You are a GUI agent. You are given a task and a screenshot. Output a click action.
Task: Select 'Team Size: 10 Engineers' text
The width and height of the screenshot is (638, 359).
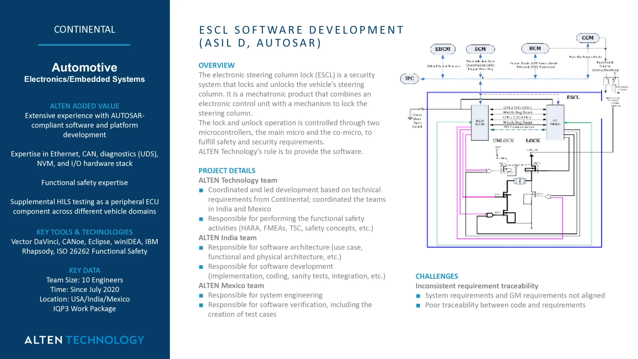pos(84,280)
